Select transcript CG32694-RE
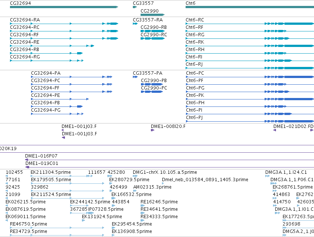 coord(52,46)
